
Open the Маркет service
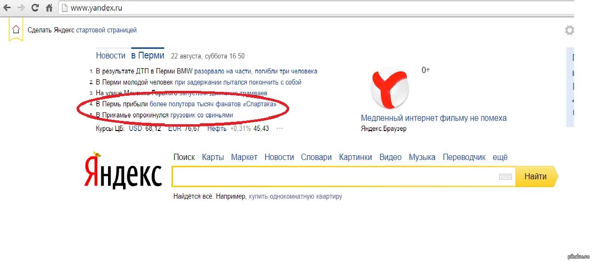click(244, 157)
